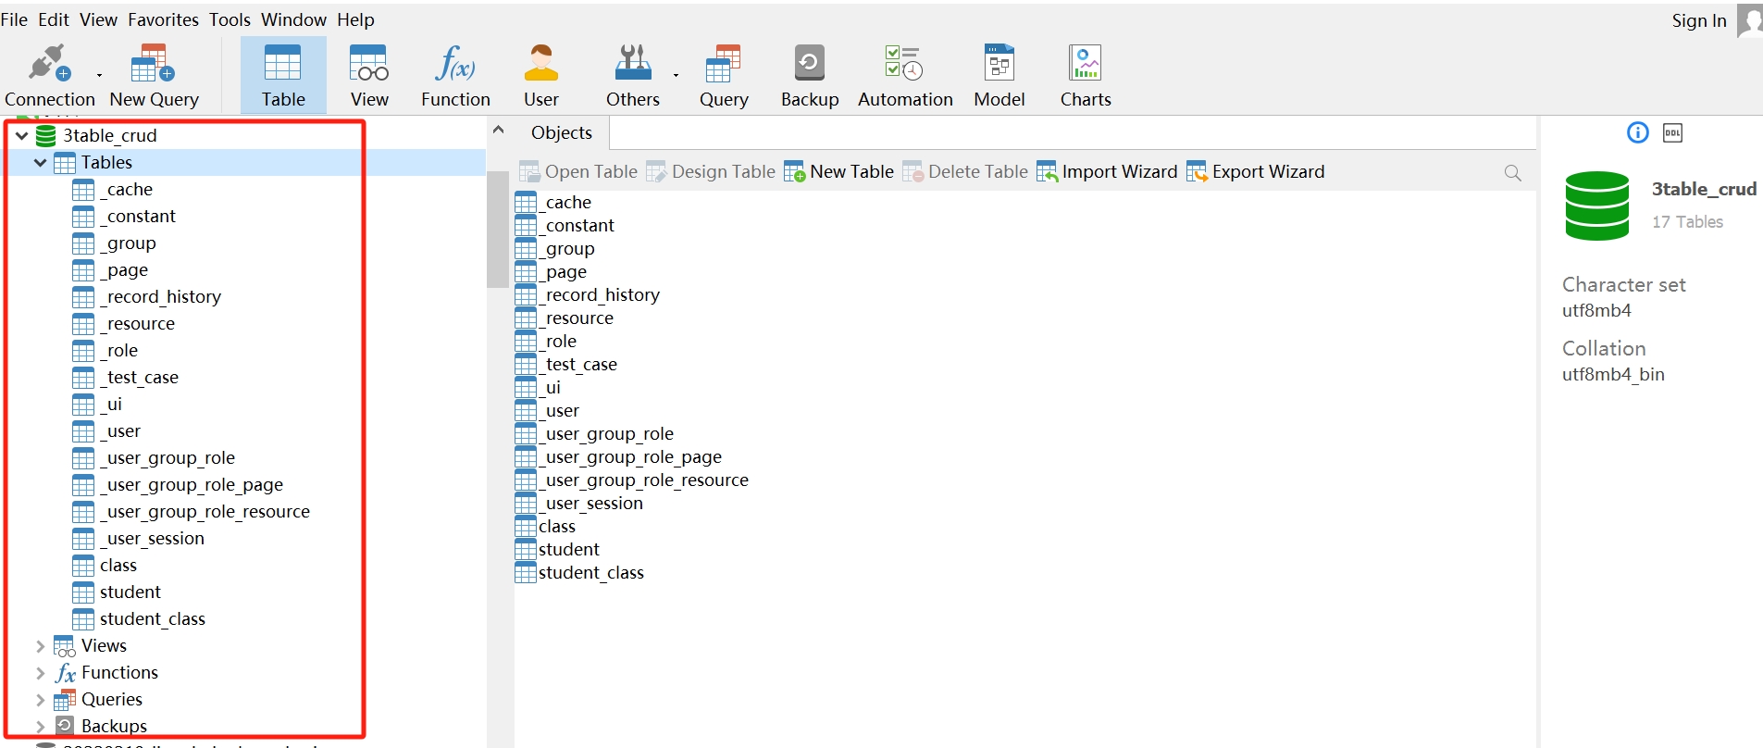Expand the Functions tree node
The width and height of the screenshot is (1763, 748).
tap(40, 673)
